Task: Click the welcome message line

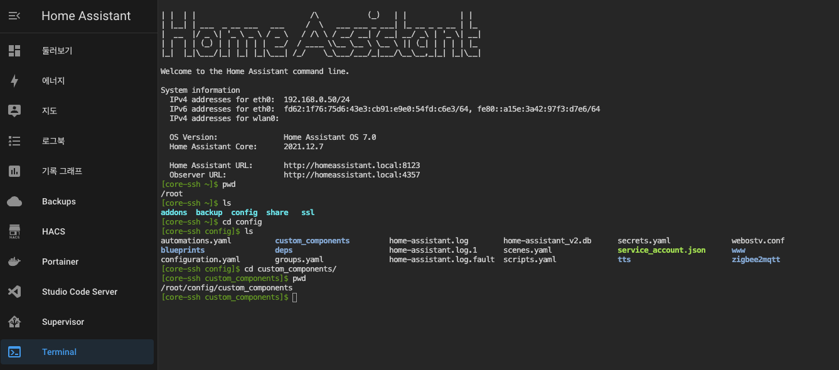Action: pyautogui.click(x=255, y=71)
